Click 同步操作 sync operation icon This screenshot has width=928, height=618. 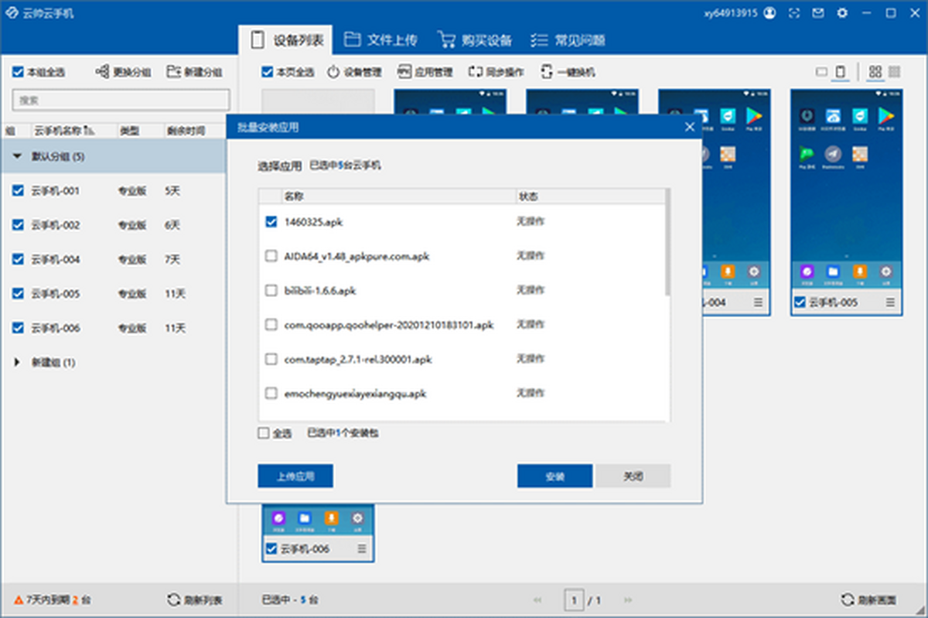[475, 72]
